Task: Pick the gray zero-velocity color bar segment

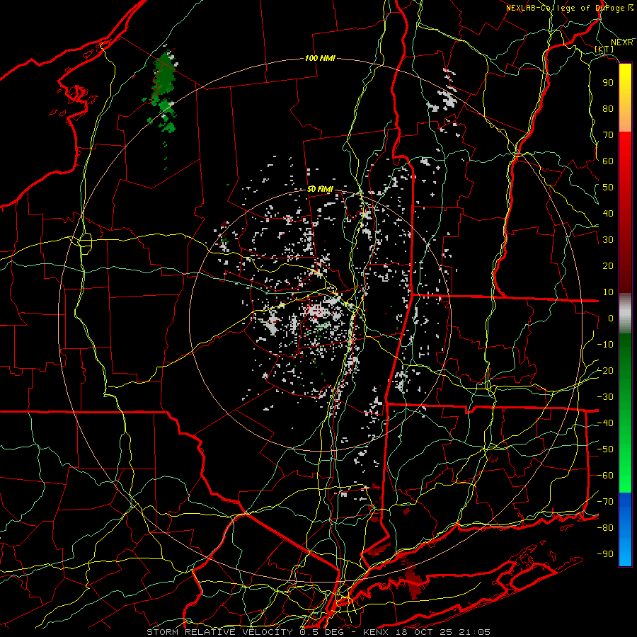Action: tap(625, 314)
